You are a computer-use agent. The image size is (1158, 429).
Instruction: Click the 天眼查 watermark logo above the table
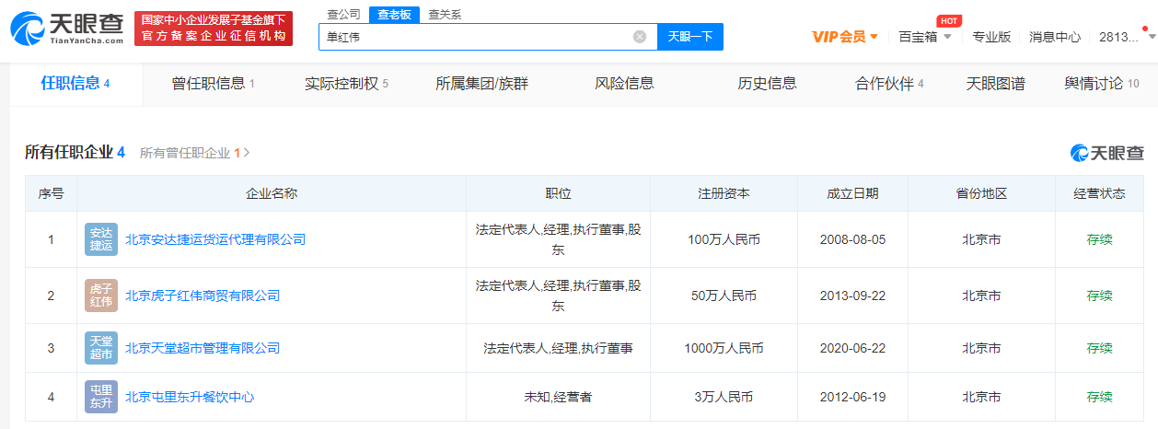[x=1107, y=153]
